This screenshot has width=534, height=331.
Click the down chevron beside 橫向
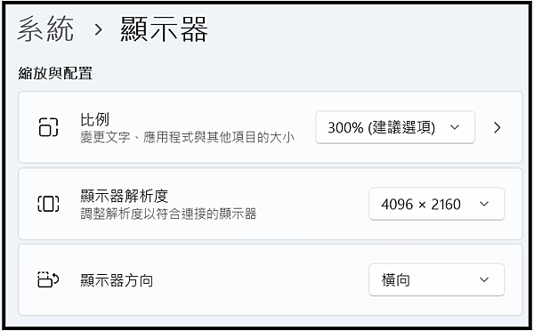(484, 279)
